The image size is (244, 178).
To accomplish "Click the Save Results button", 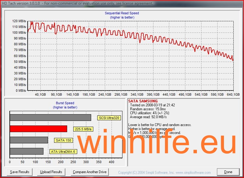I will click(20, 172).
